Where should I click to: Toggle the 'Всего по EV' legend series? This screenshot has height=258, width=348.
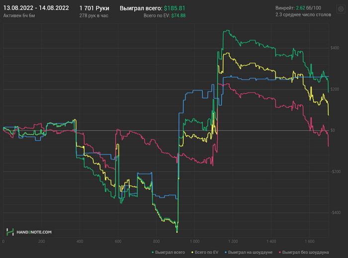(205, 252)
